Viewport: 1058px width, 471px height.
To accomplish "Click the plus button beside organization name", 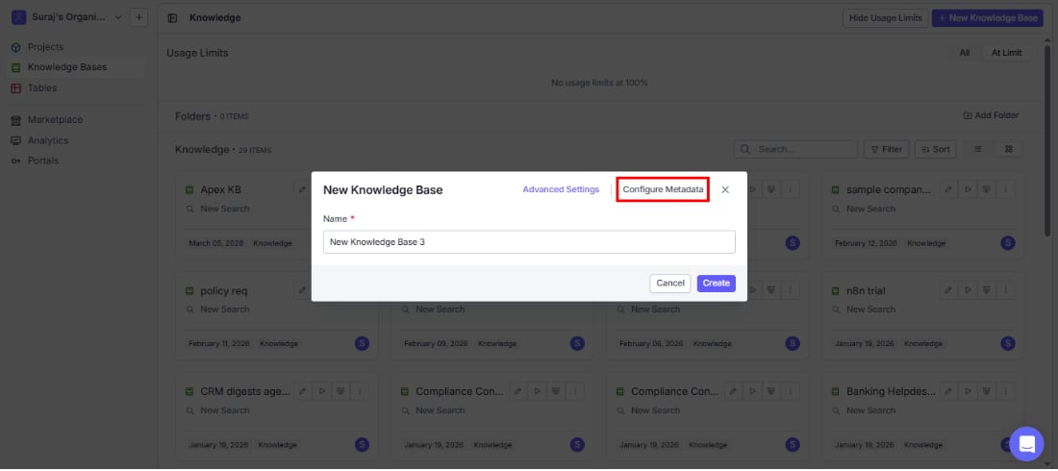I will [139, 17].
